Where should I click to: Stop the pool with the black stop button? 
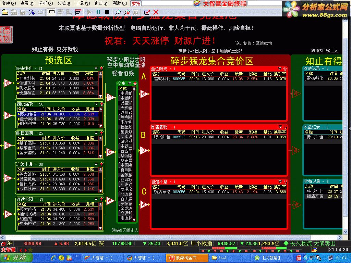point(107,12)
